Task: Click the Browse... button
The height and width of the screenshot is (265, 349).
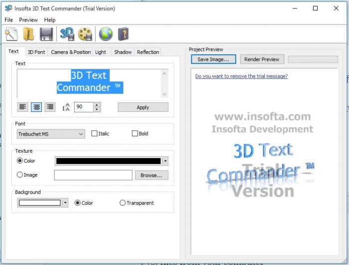Action: pos(152,175)
